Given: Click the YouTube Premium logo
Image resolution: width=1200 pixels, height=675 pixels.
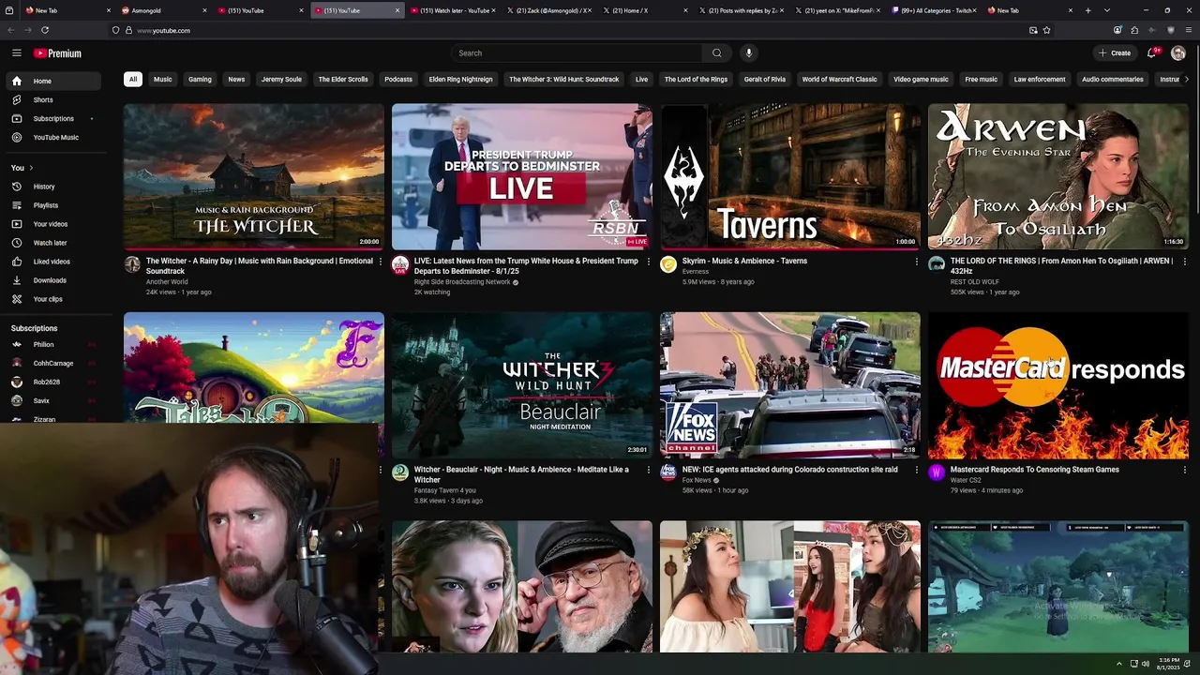Looking at the screenshot, I should [58, 53].
